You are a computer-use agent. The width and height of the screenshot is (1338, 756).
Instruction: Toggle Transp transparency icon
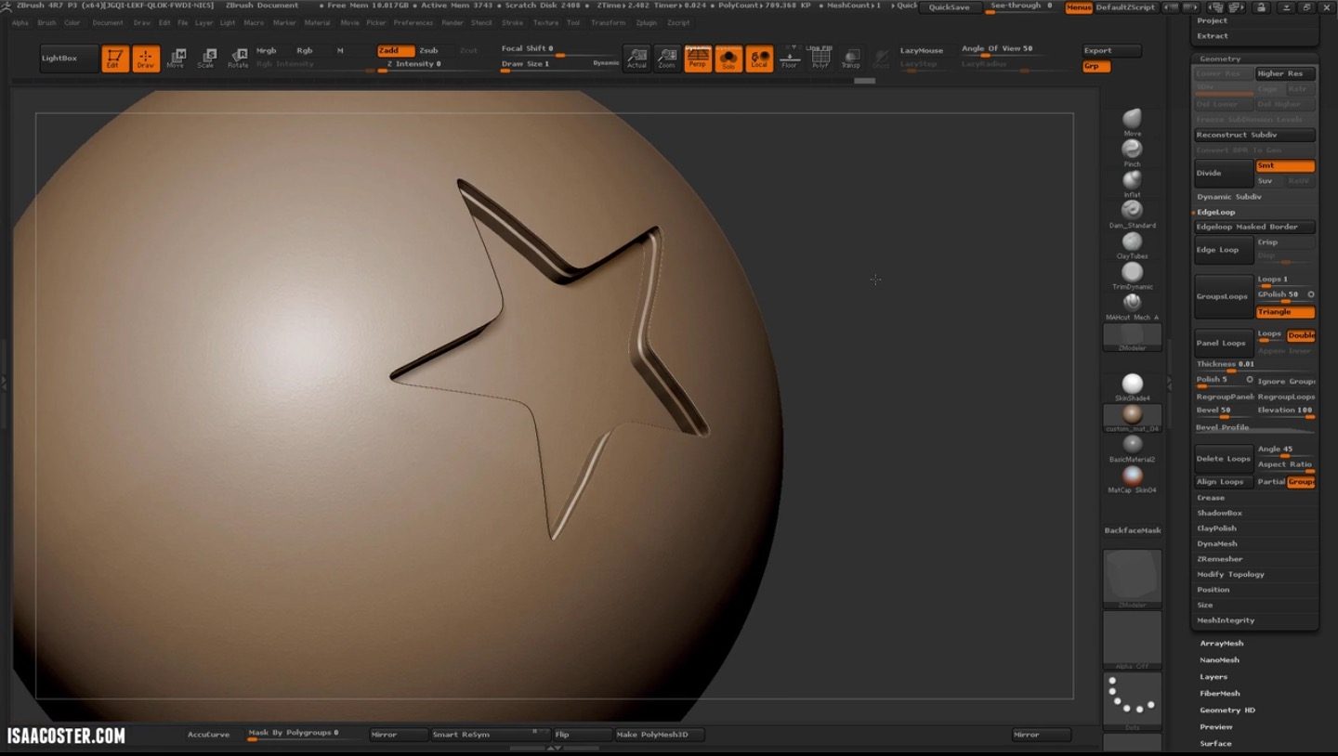851,59
